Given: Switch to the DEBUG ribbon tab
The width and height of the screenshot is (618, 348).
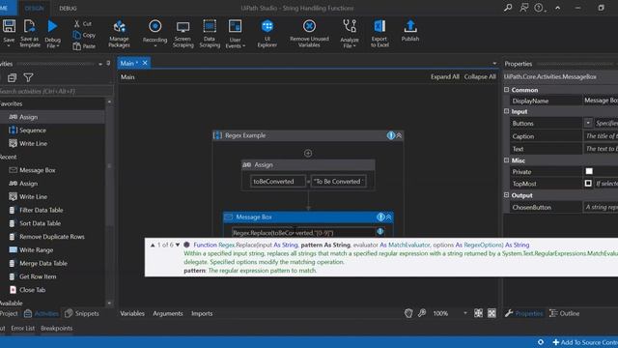Looking at the screenshot, I should point(68,8).
